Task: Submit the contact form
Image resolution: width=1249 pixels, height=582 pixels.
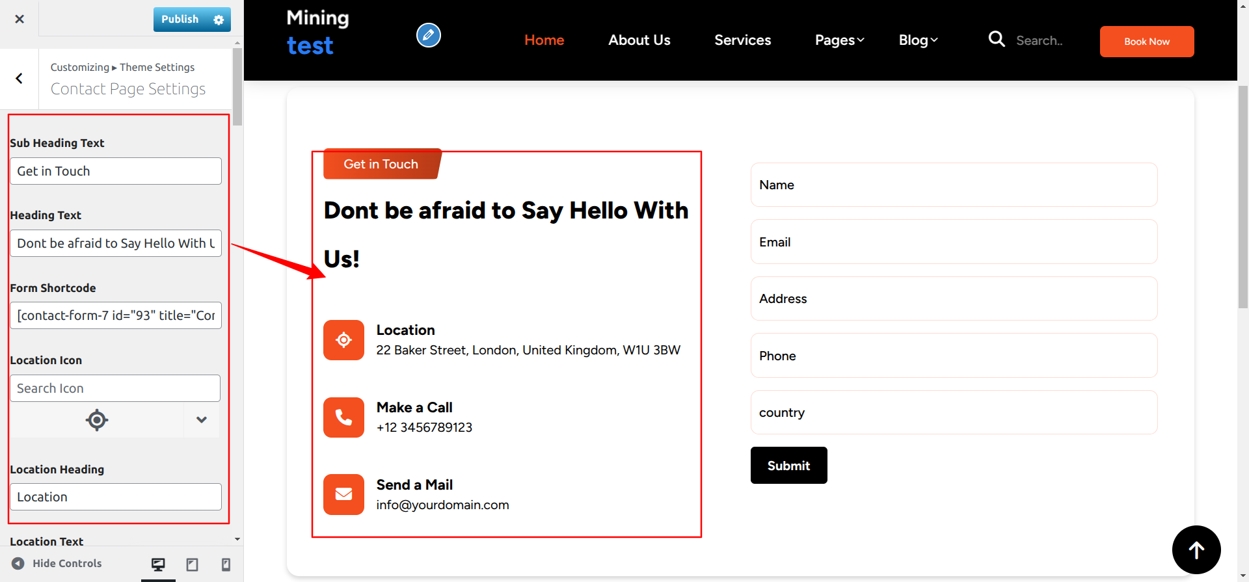Action: pyautogui.click(x=788, y=466)
